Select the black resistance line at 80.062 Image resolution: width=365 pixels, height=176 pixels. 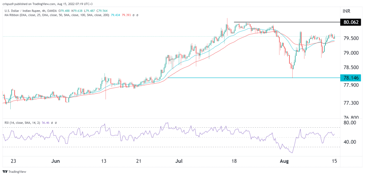coord(287,22)
